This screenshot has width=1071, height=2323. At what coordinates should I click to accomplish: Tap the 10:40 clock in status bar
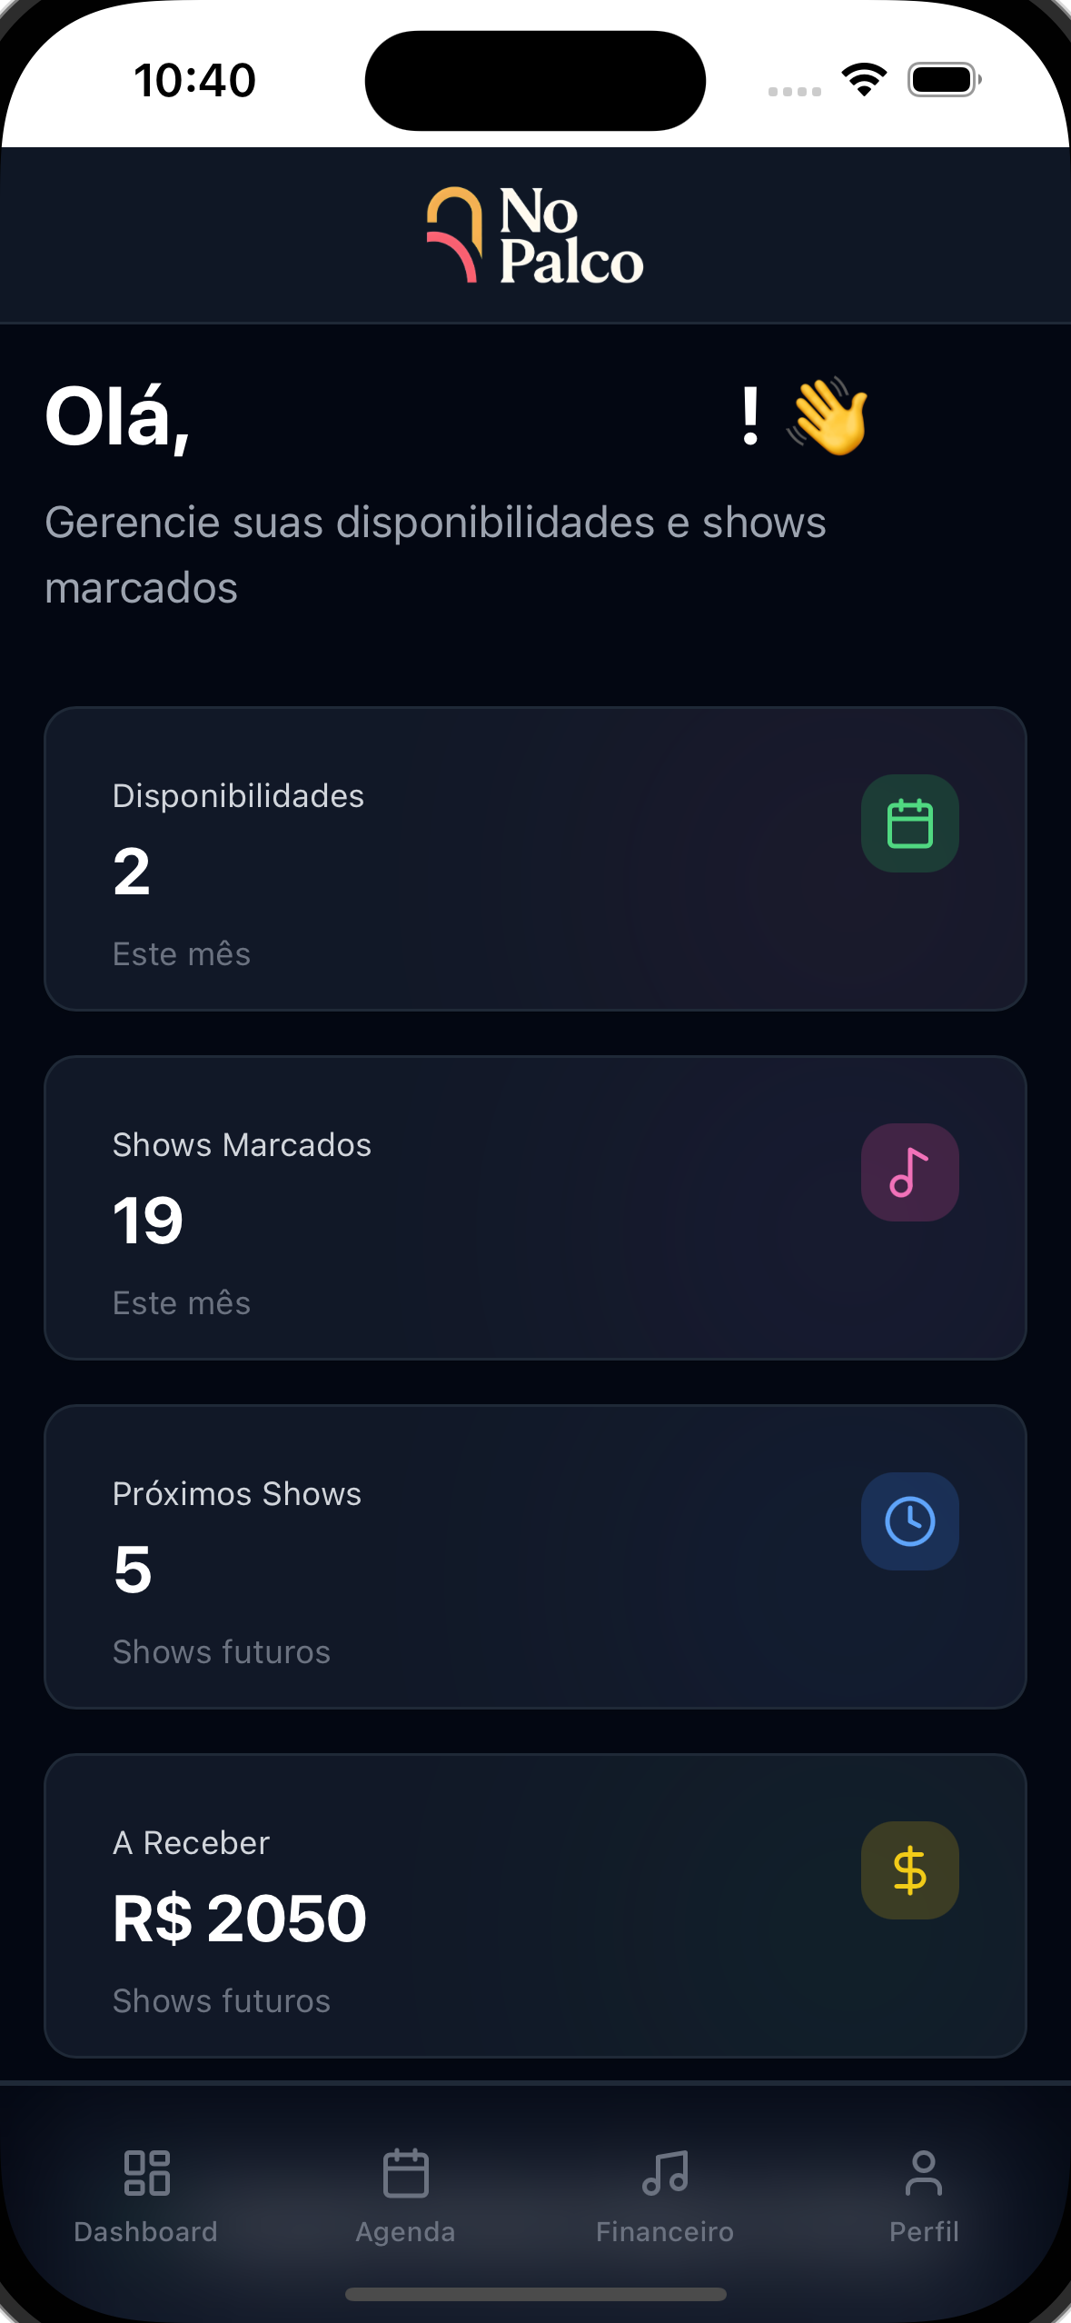pos(194,80)
